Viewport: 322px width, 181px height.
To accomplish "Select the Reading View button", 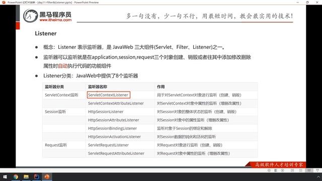I will (x=309, y=170).
